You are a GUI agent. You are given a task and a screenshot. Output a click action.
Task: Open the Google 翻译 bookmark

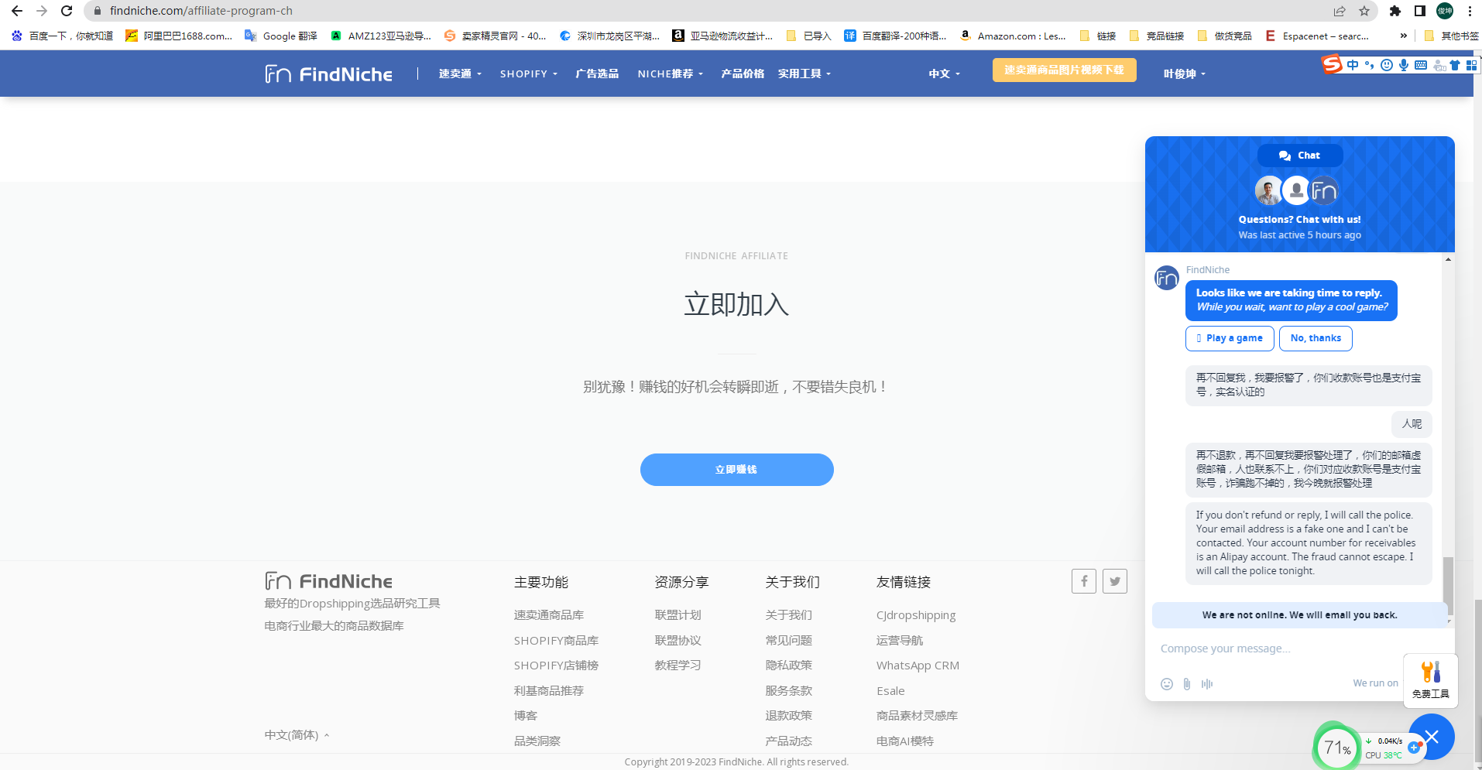click(x=281, y=36)
